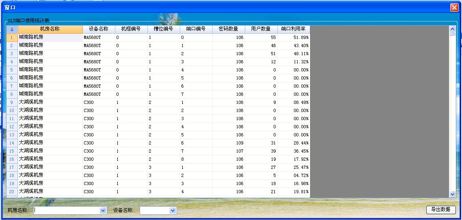This screenshot has width=462, height=220.
Task: Select row header number 14
Action: (12, 143)
